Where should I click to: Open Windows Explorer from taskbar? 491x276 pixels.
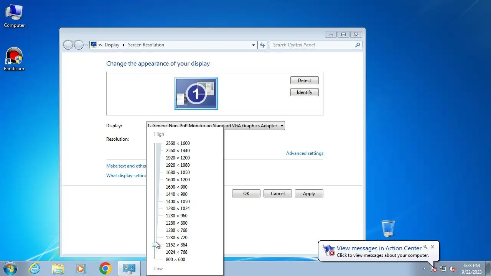[x=58, y=268]
